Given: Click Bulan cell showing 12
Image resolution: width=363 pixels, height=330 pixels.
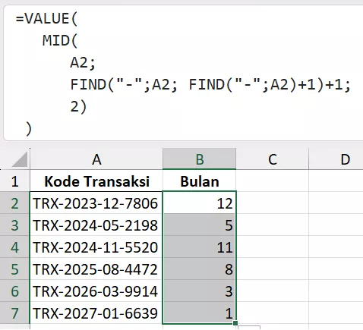Looking at the screenshot, I should pyautogui.click(x=200, y=203).
